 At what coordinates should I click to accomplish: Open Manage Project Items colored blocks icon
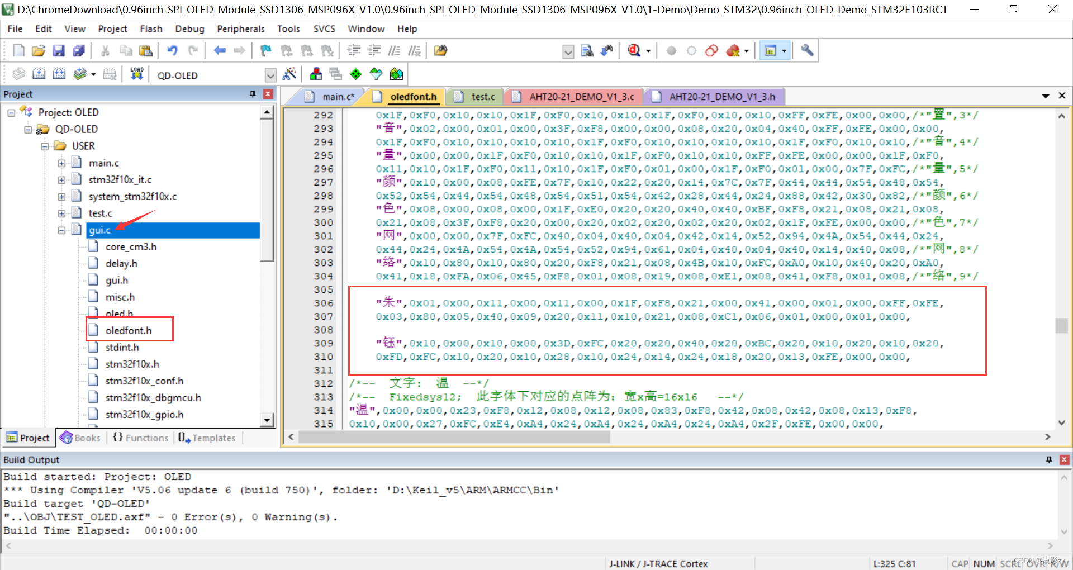pyautogui.click(x=316, y=74)
